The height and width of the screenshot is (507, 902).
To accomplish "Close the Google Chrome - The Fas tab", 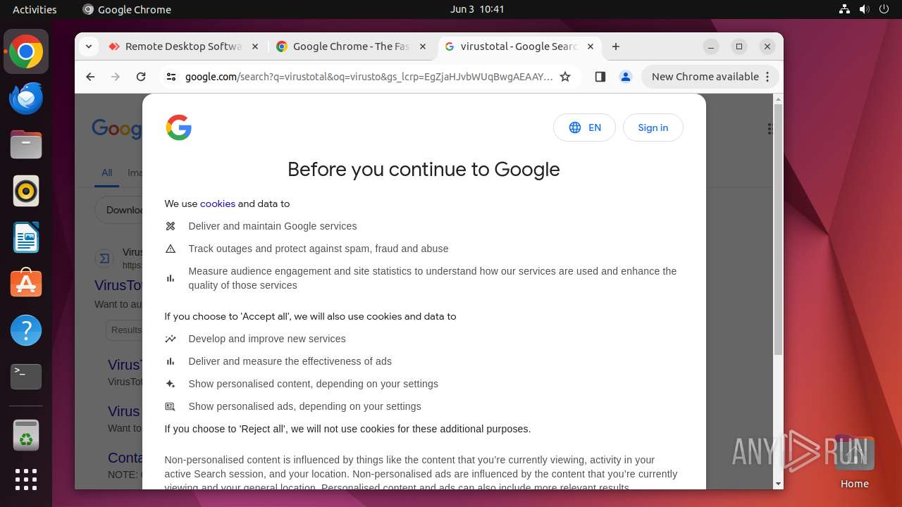I will click(423, 46).
